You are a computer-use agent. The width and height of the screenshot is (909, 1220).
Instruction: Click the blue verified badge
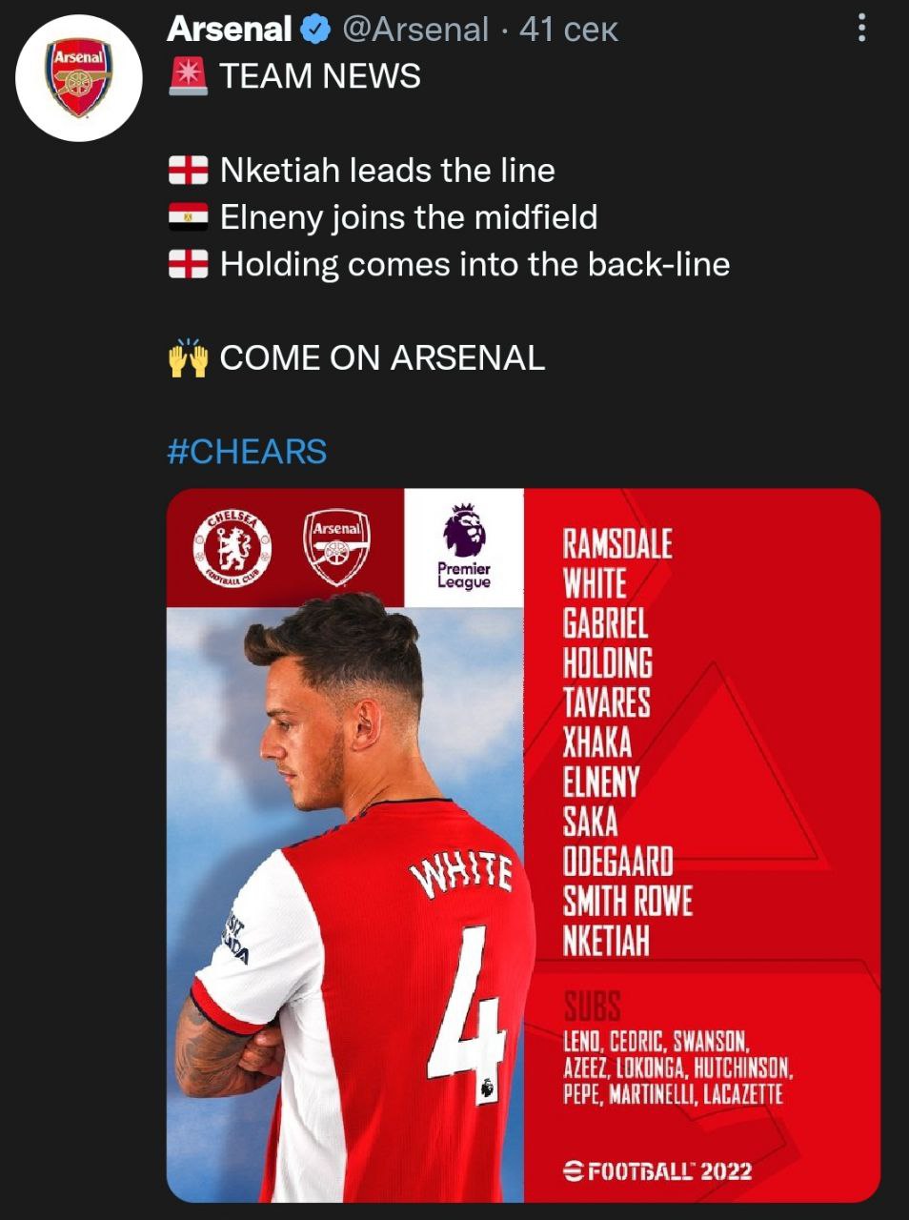coord(315,30)
